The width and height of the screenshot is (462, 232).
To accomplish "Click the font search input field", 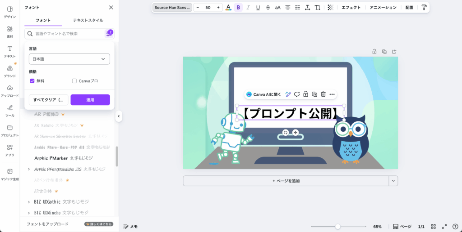I will pyautogui.click(x=68, y=34).
